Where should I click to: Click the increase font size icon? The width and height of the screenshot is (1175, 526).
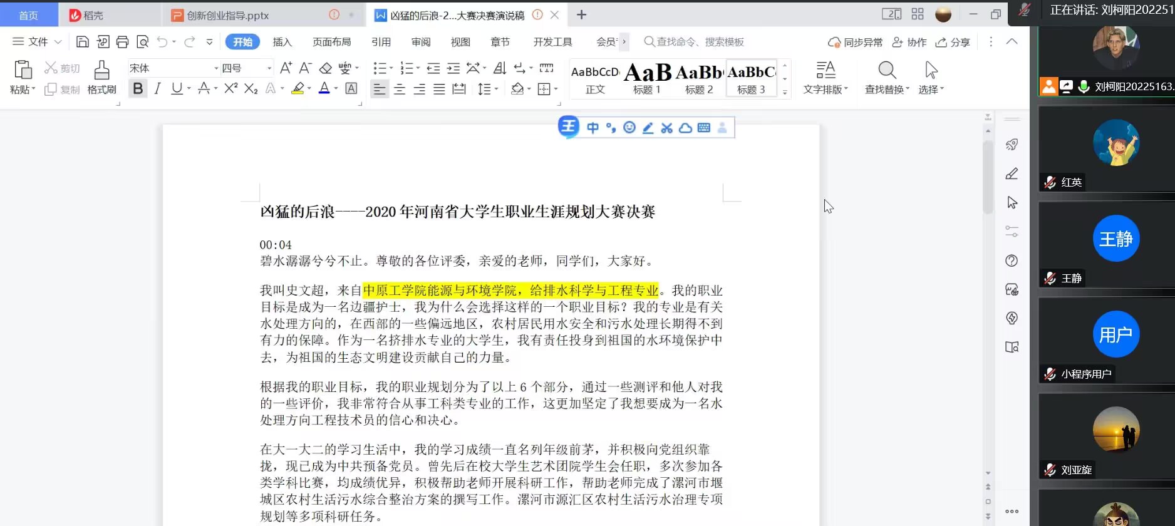(x=286, y=68)
